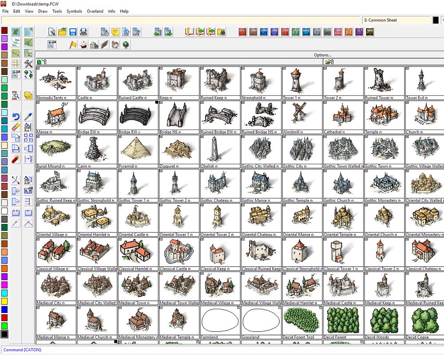
Task: Expand the plus box on Castle n symbol
Action: click(x=79, y=68)
